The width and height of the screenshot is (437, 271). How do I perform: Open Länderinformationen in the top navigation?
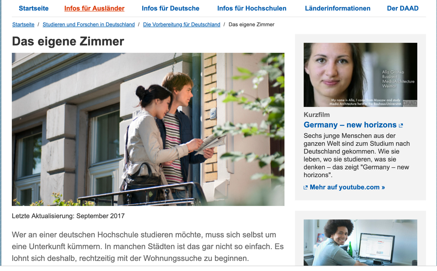click(x=338, y=8)
